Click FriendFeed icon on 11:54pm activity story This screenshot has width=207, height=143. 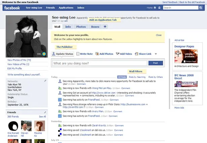(60, 100)
